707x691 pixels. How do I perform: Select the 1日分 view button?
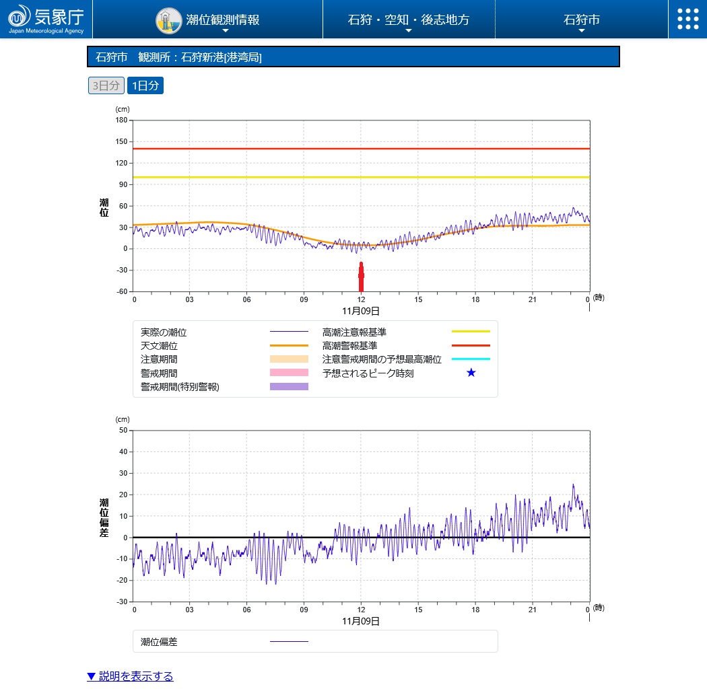145,85
